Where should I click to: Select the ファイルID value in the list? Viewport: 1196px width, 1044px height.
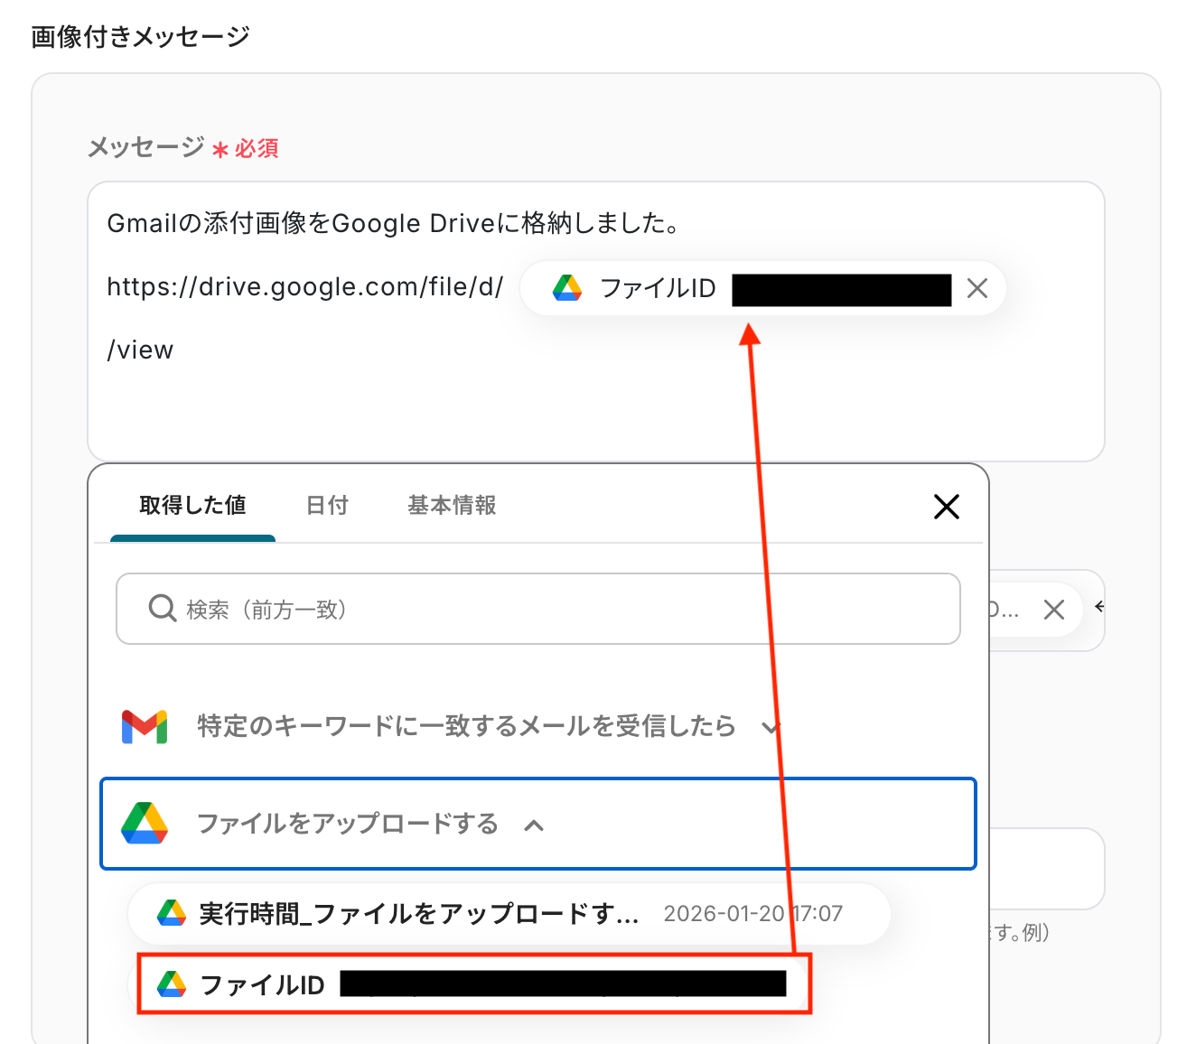pos(474,983)
